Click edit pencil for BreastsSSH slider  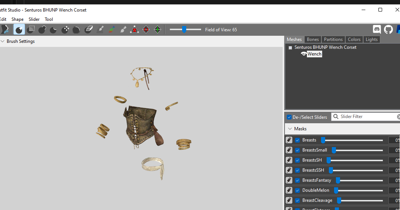[289, 170]
